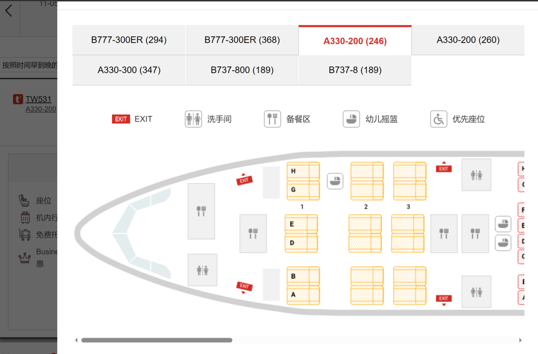This screenshot has width=538, height=354.
Task: Click the bassinet icon beside seat H row 1
Action: click(x=335, y=181)
